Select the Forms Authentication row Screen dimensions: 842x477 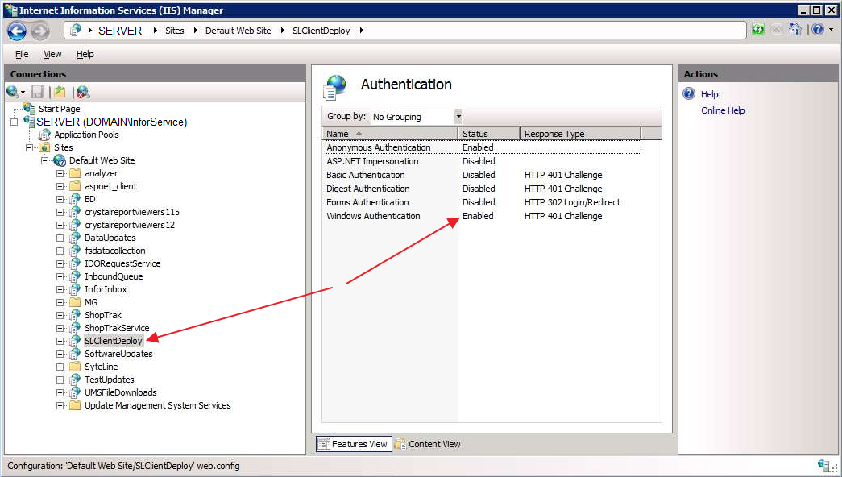pyautogui.click(x=483, y=202)
